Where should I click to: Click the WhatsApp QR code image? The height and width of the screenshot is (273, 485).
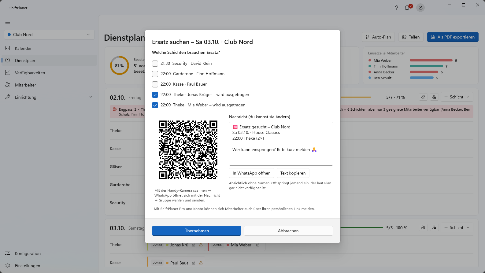188,150
